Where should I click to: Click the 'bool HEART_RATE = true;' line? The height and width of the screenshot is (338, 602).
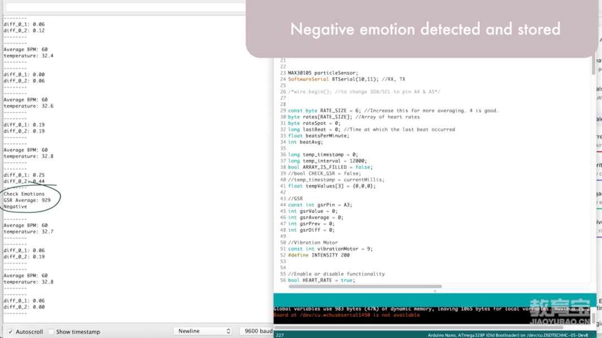pyautogui.click(x=322, y=281)
